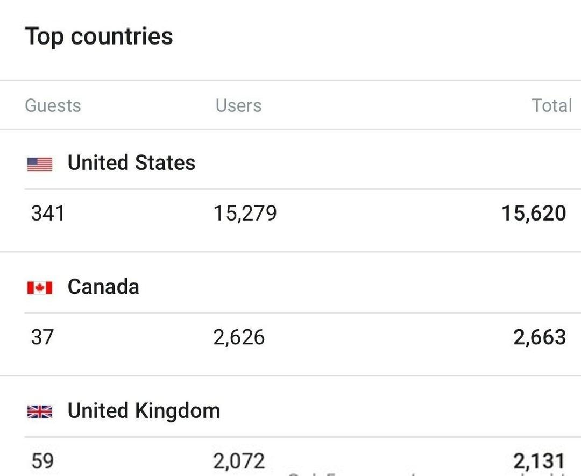Click United Kingdom guests count 59
This screenshot has height=476, width=581.
[42, 461]
